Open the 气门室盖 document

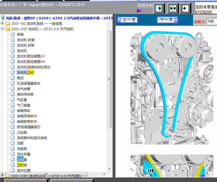[24, 105]
